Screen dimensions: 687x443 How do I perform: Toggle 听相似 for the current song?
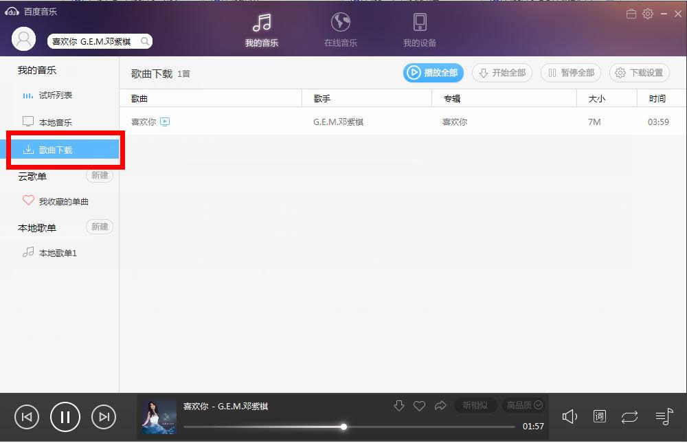476,405
